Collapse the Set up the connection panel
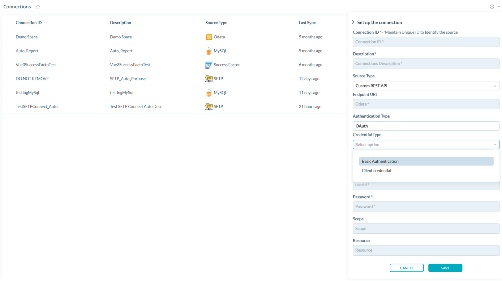This screenshot has height=281, width=502. [353, 22]
